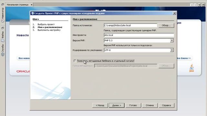207x116 pixels.
Task: Close the Start Page tab
Action: click(32, 5)
